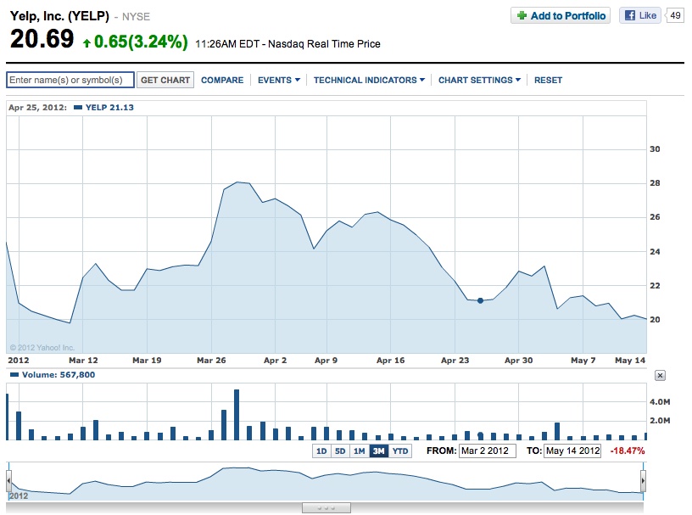Click the Volume legend color swatch
Viewport: 692px width, 515px height.
[14, 375]
